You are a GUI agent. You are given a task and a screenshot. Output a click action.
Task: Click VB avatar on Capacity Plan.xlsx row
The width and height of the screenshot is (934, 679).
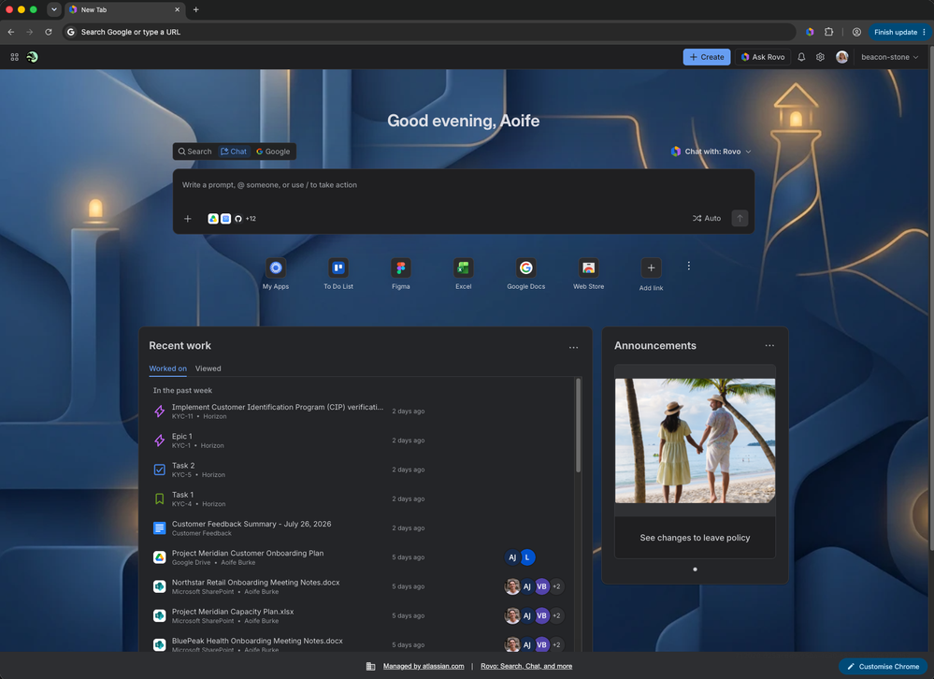click(541, 615)
